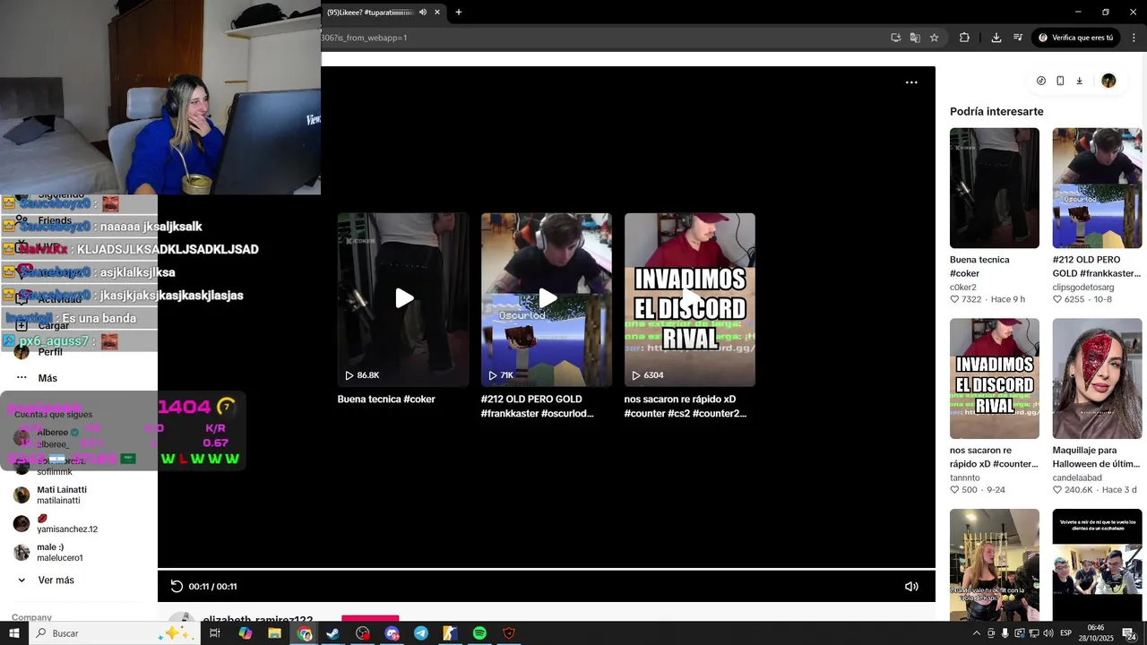Screen dimensions: 1147x645
Task: Switch to Chrome on the taskbar
Action: [305, 633]
